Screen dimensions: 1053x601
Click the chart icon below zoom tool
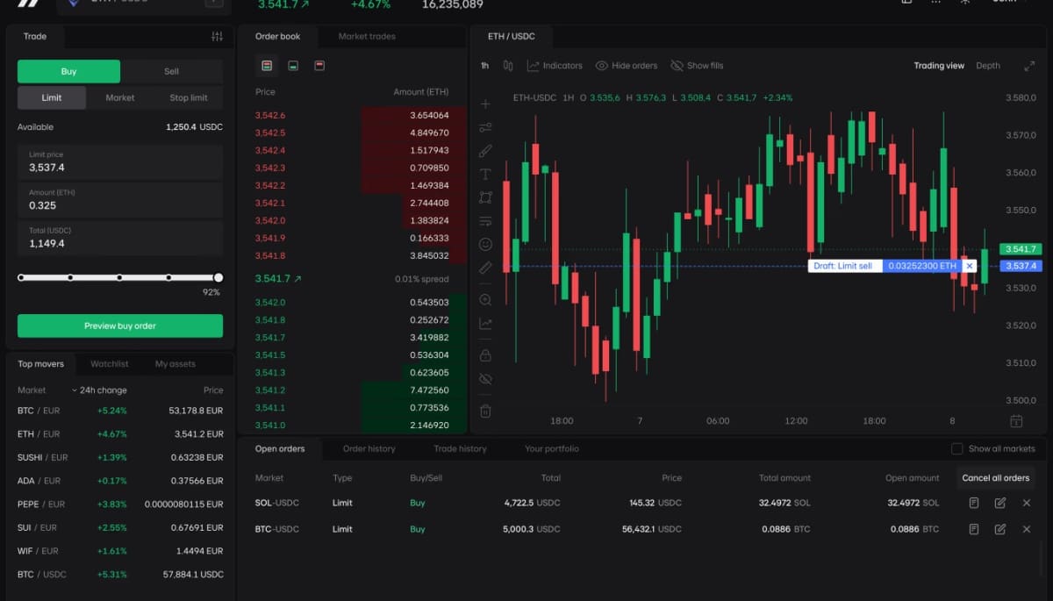click(485, 323)
